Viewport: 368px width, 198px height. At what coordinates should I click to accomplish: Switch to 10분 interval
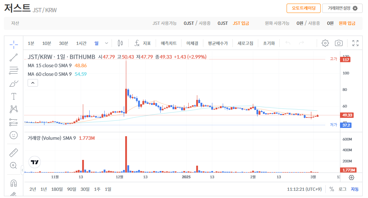click(47, 43)
